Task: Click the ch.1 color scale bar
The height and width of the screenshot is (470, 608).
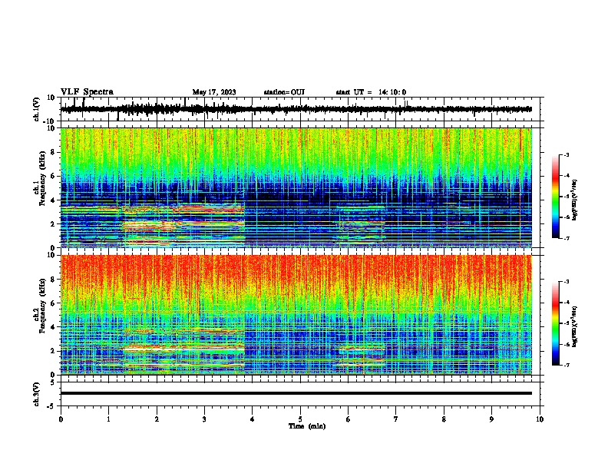Action: 556,197
